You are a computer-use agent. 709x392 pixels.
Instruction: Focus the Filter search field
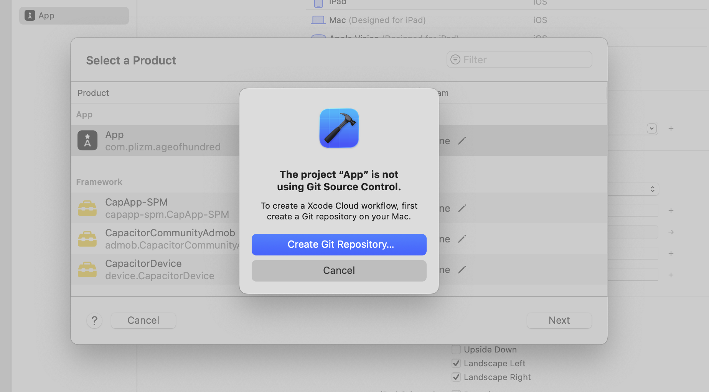[x=519, y=59]
